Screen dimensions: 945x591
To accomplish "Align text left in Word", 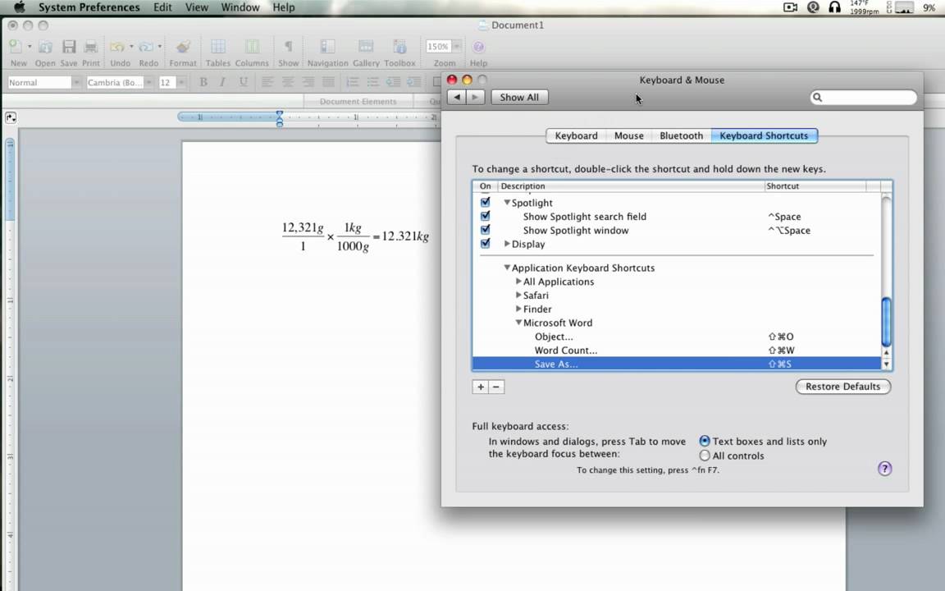I will coord(267,82).
